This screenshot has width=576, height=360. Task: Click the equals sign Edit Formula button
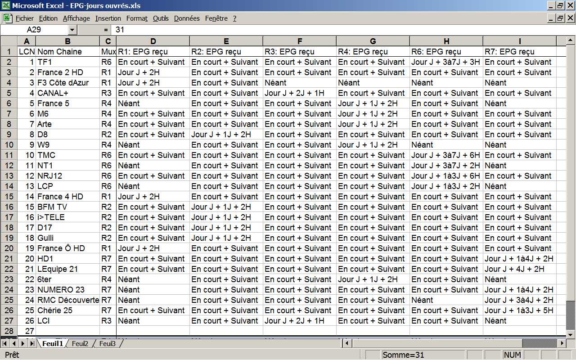106,30
